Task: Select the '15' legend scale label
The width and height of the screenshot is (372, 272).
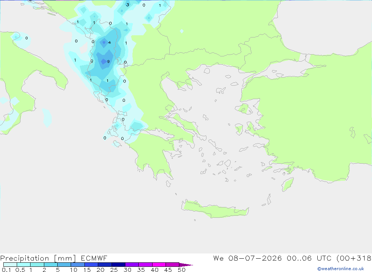Action: 87,270
